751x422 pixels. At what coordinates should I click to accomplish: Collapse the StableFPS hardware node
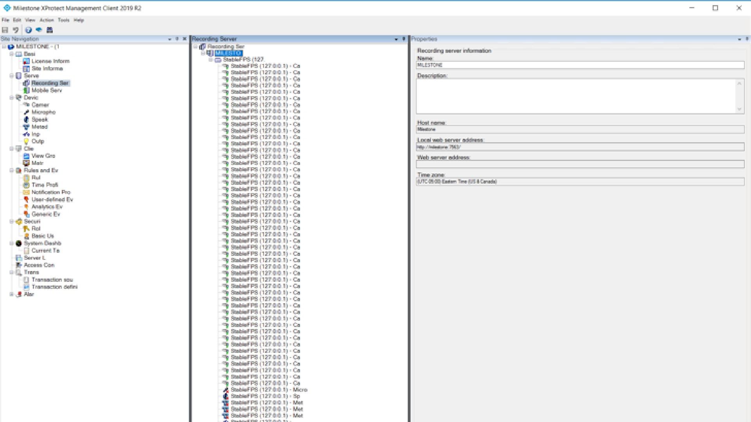211,60
